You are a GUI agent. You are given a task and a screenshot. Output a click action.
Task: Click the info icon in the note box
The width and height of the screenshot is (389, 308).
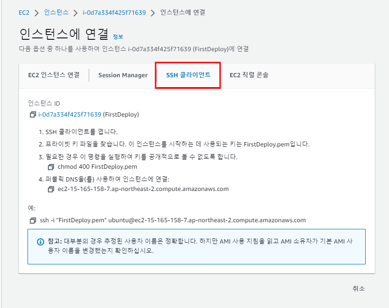pos(40,242)
